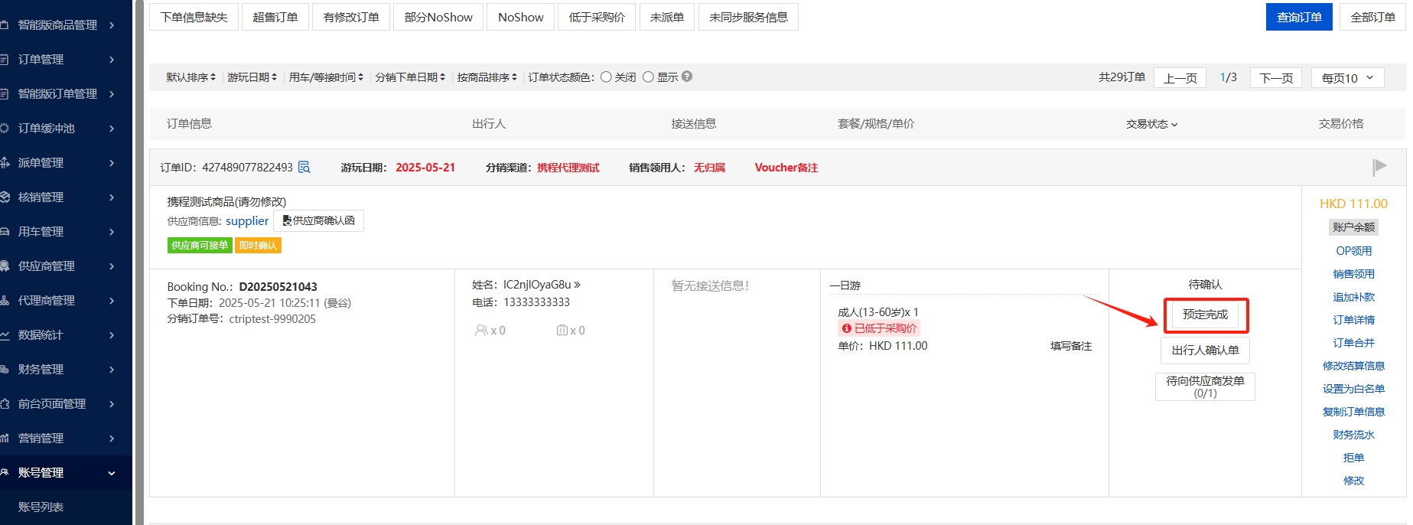Open 供应商确认函 button
Screen dimensions: 1413x525
[x=318, y=220]
